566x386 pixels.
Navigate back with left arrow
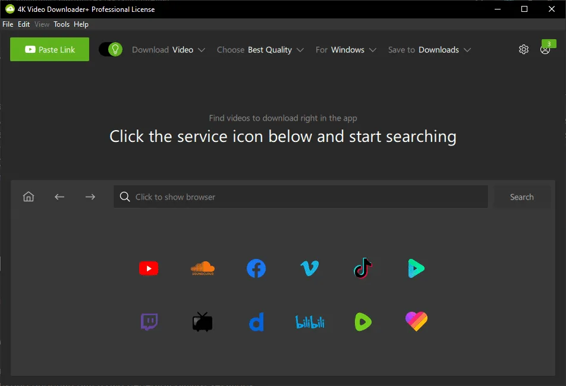pyautogui.click(x=59, y=197)
